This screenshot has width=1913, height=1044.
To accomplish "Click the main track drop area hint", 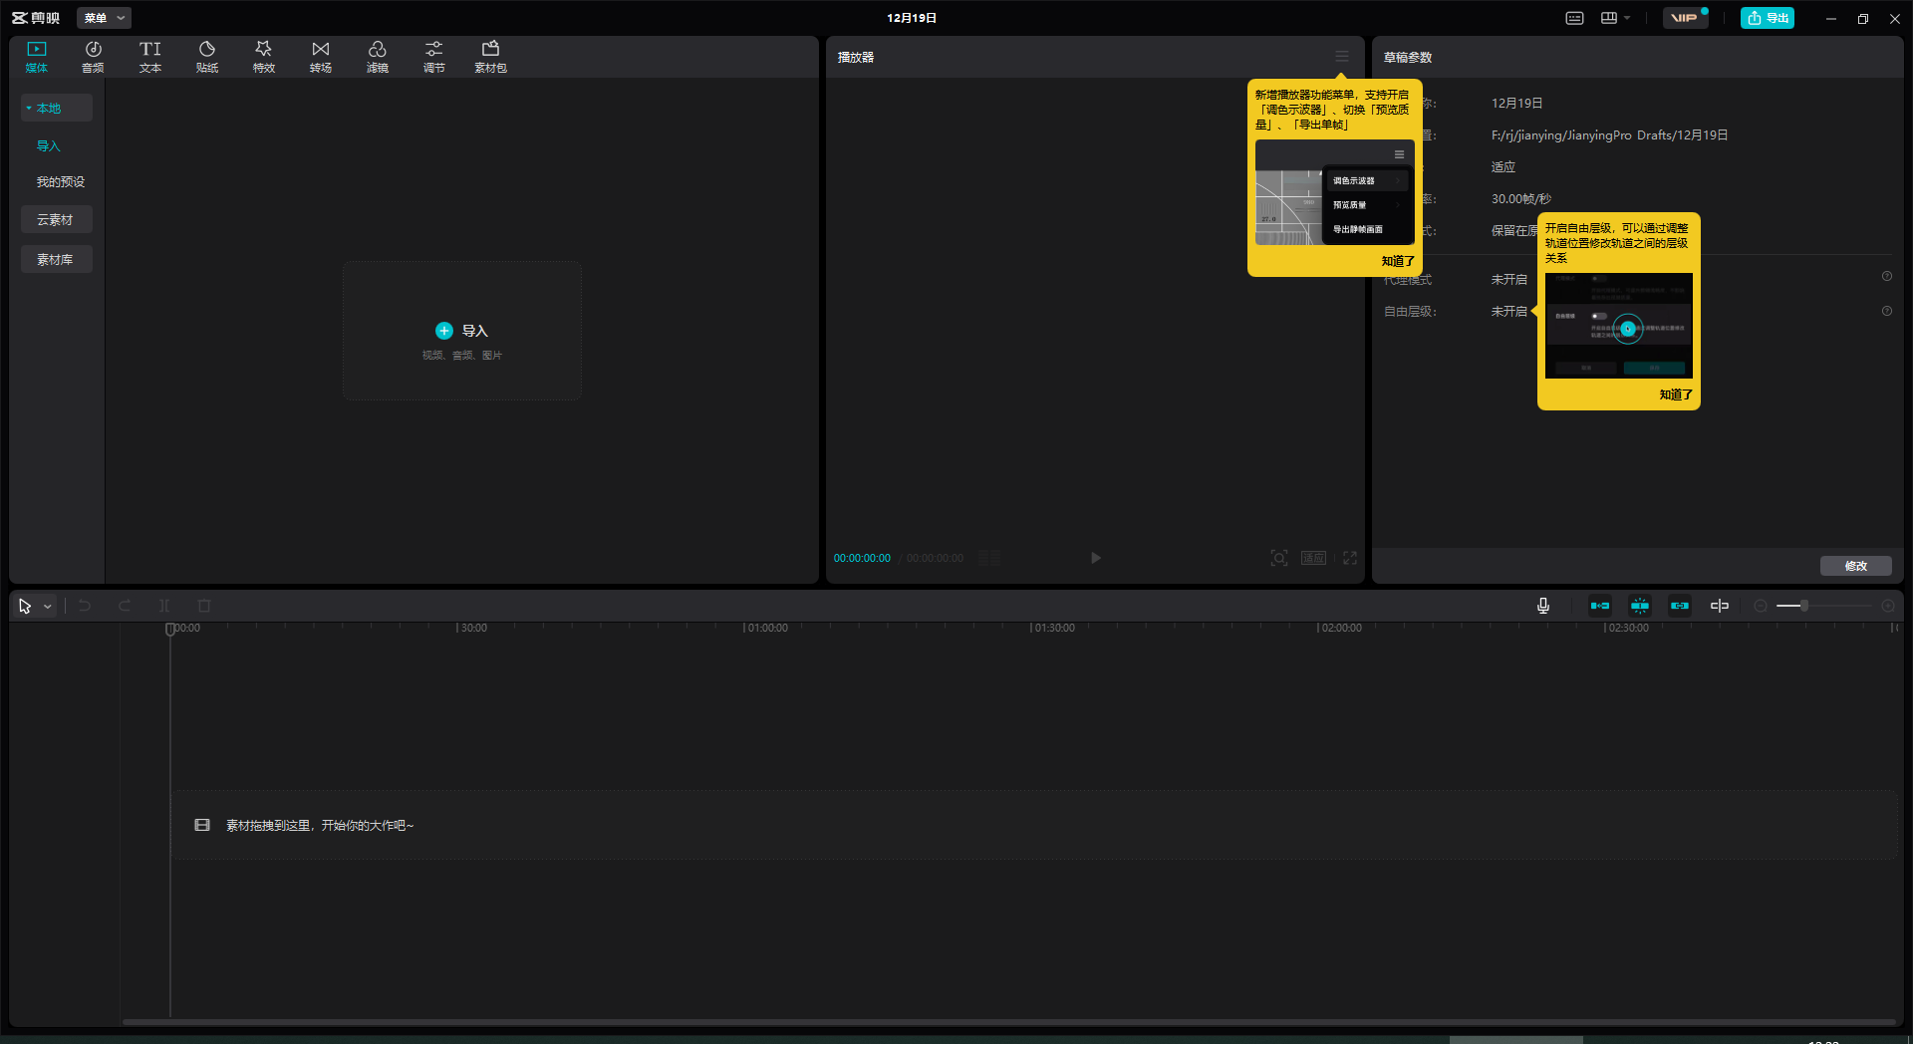I will click(x=1035, y=825).
